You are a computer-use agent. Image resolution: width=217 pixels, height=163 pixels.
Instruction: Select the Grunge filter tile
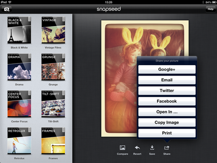[53, 67]
